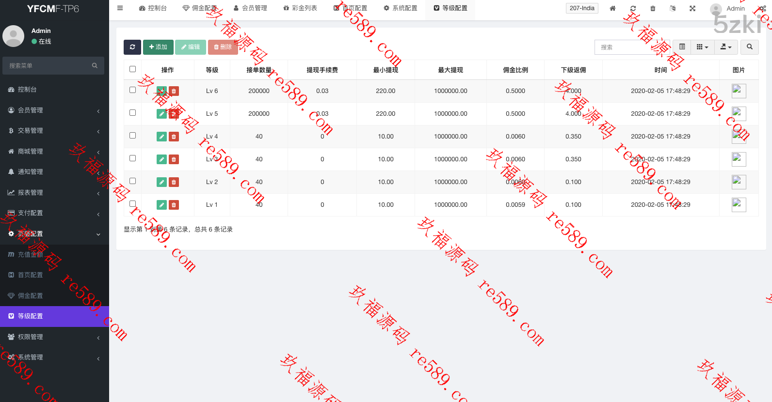Focus the 搜索 table search field
The image size is (772, 402).
point(632,47)
